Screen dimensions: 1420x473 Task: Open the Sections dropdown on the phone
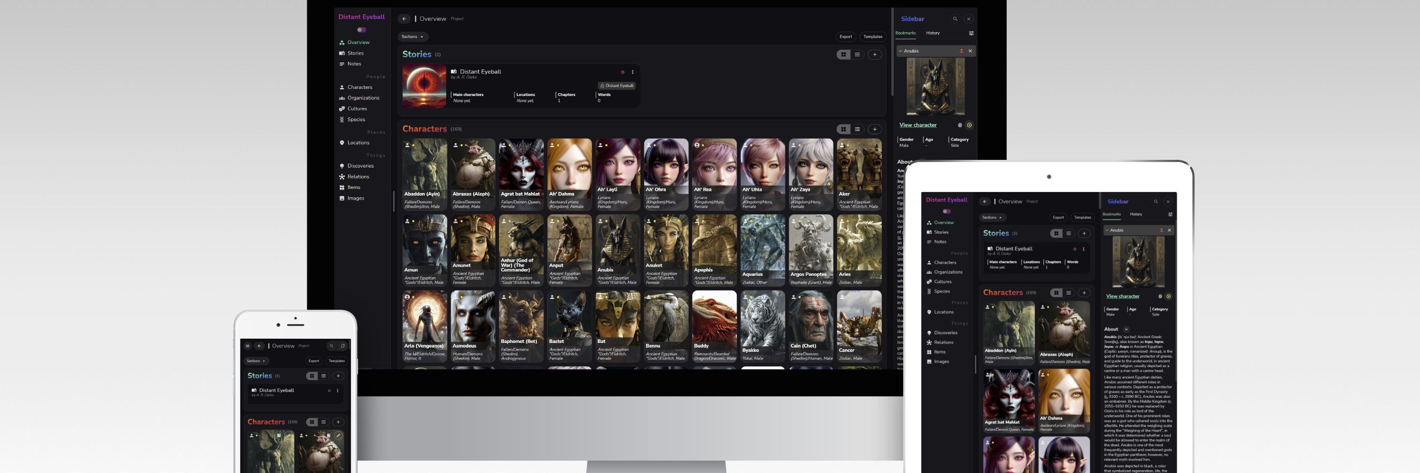257,361
